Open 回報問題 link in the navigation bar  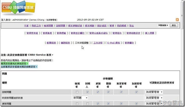(61, 26)
